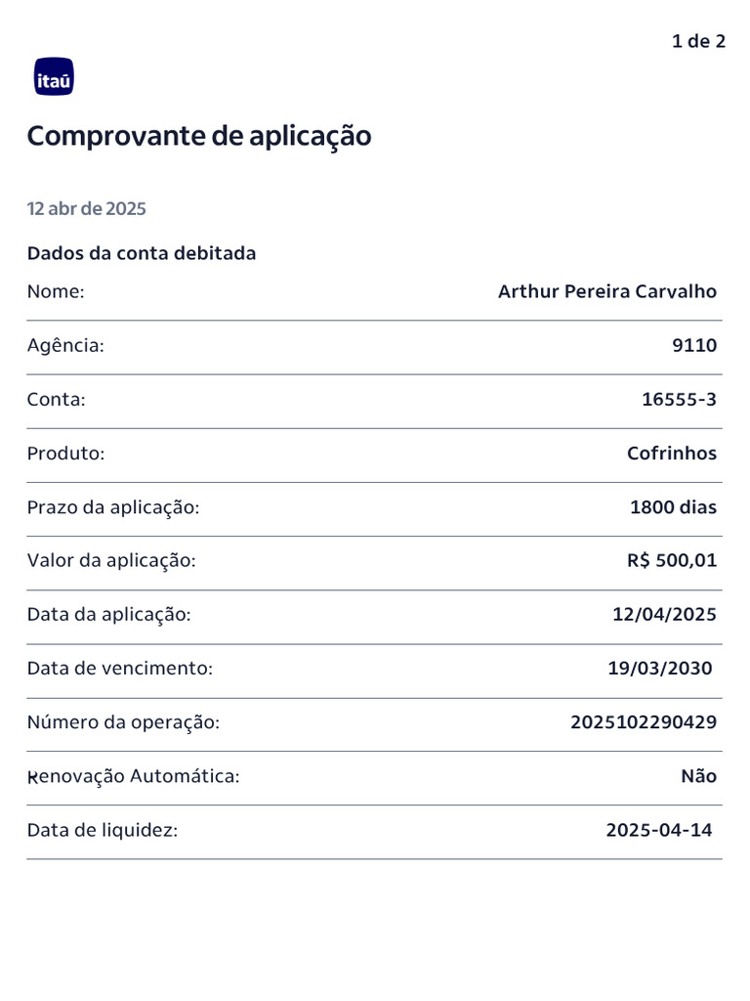Click the liquidity date 2025-04-14
The image size is (750, 1001).
658,830
